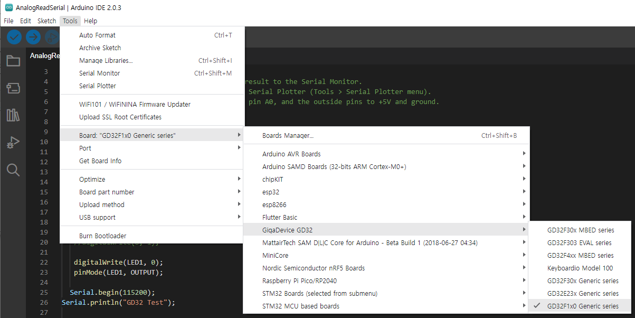
Task: Select Keyboardio Model 100 board
Action: 580,268
